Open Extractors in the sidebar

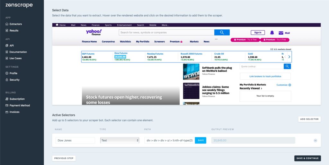[x=13, y=24]
